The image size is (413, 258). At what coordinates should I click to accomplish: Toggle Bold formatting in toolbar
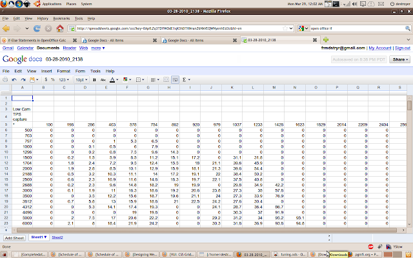click(x=94, y=79)
